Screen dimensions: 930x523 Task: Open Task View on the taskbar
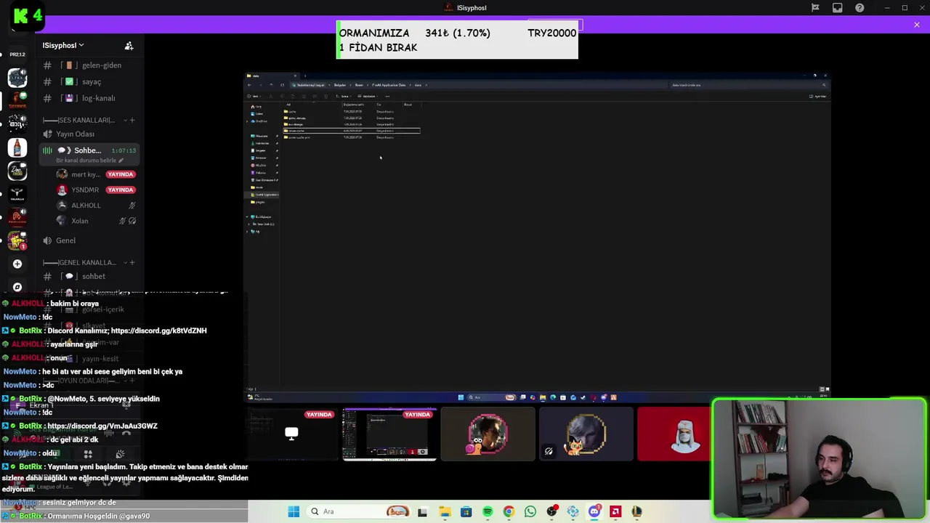tap(422, 511)
